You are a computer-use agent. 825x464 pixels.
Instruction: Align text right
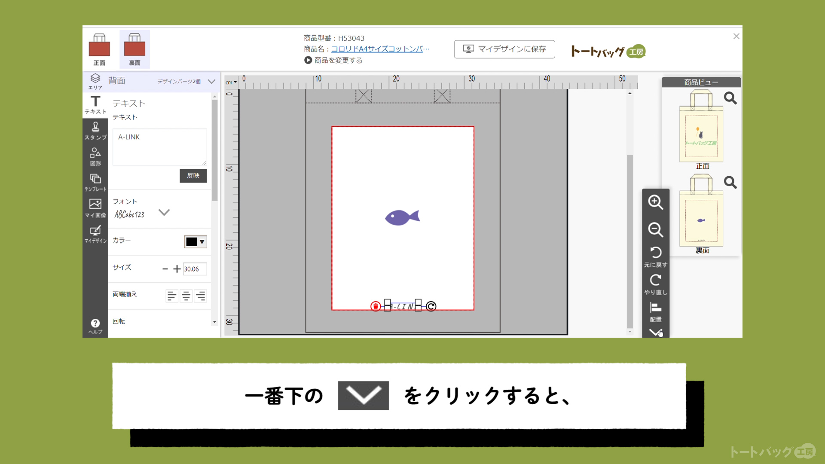(201, 296)
